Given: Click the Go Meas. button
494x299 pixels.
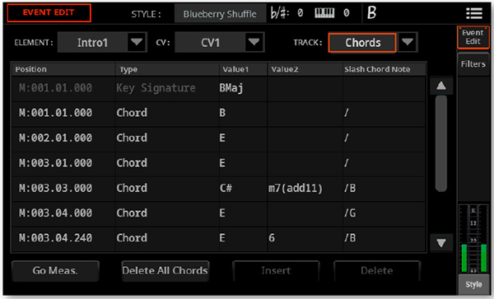Looking at the screenshot, I should [x=55, y=271].
